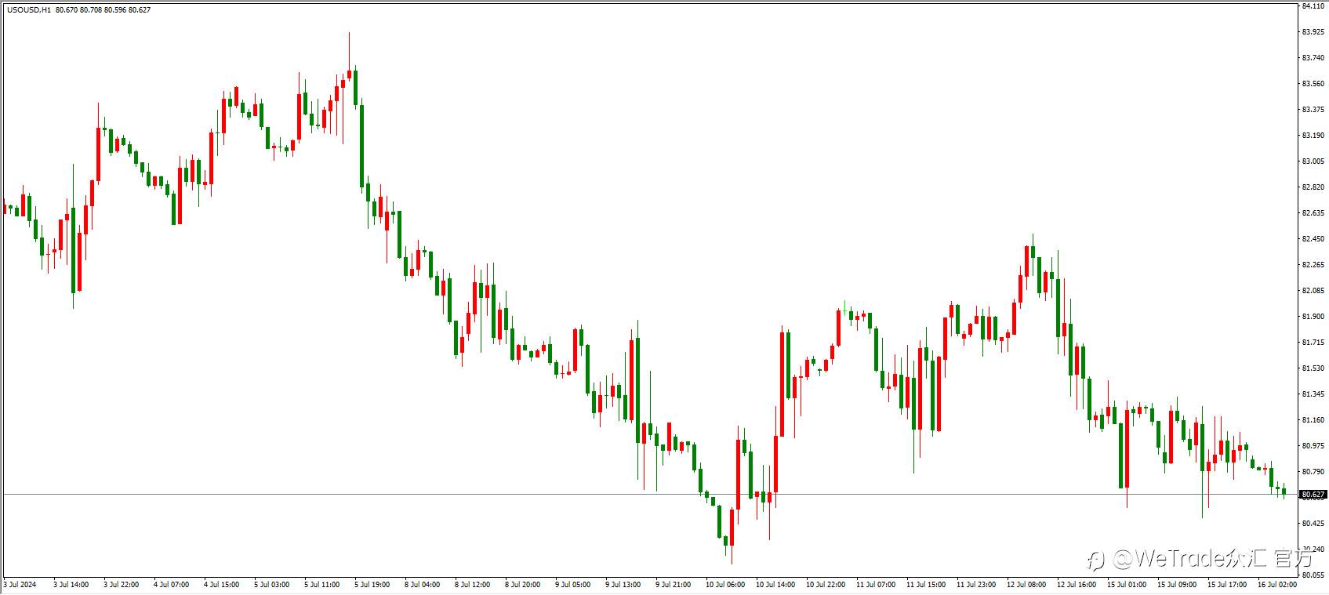The height and width of the screenshot is (595, 1329).
Task: Pick the 11 Jul 07:00 time mark
Action: click(876, 585)
